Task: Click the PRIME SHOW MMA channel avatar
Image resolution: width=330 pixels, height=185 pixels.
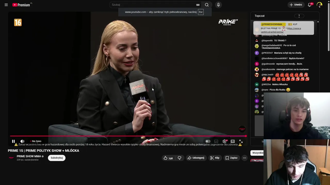Action: click(11, 158)
